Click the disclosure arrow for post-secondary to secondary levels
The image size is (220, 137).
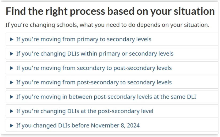click(x=12, y=83)
